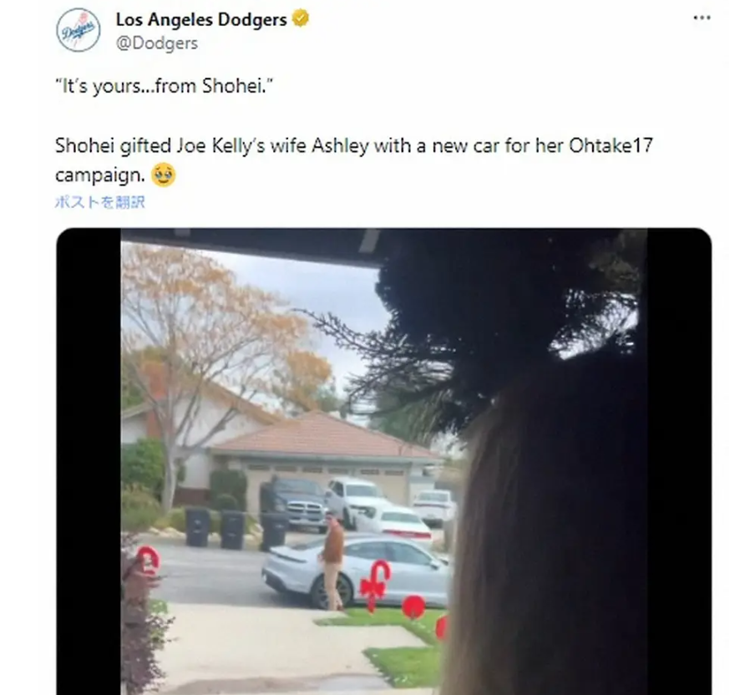Translate the post via ポストを翻訳

click(99, 202)
